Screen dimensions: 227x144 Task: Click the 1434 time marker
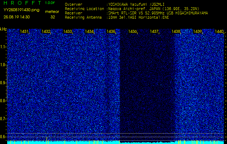coord(89,31)
